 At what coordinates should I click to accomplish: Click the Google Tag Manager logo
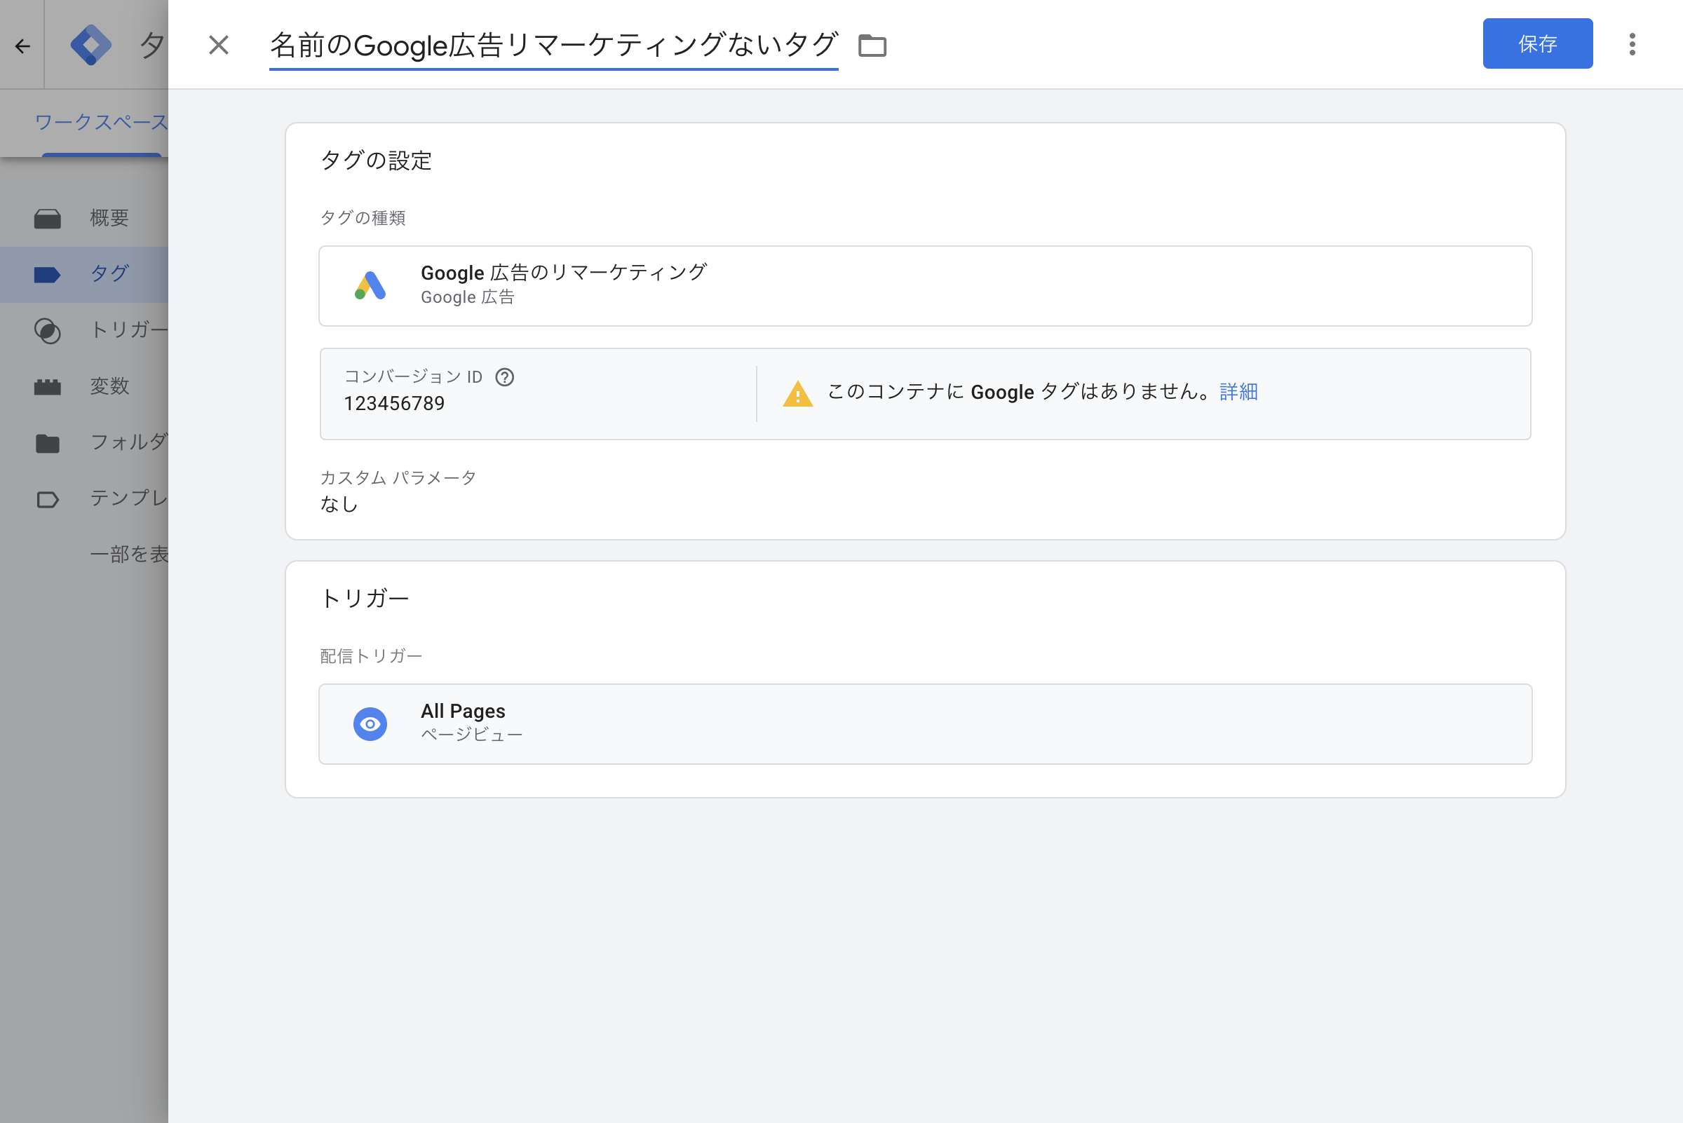91,45
